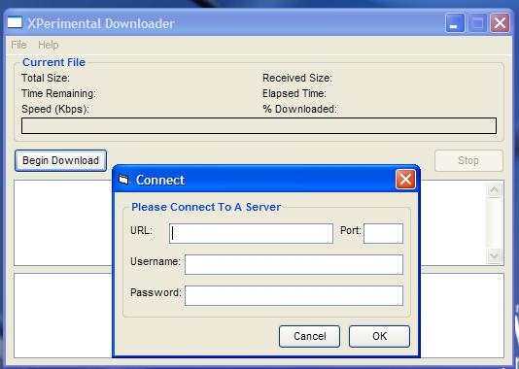Click the Speed (Kbps) label

55,109
